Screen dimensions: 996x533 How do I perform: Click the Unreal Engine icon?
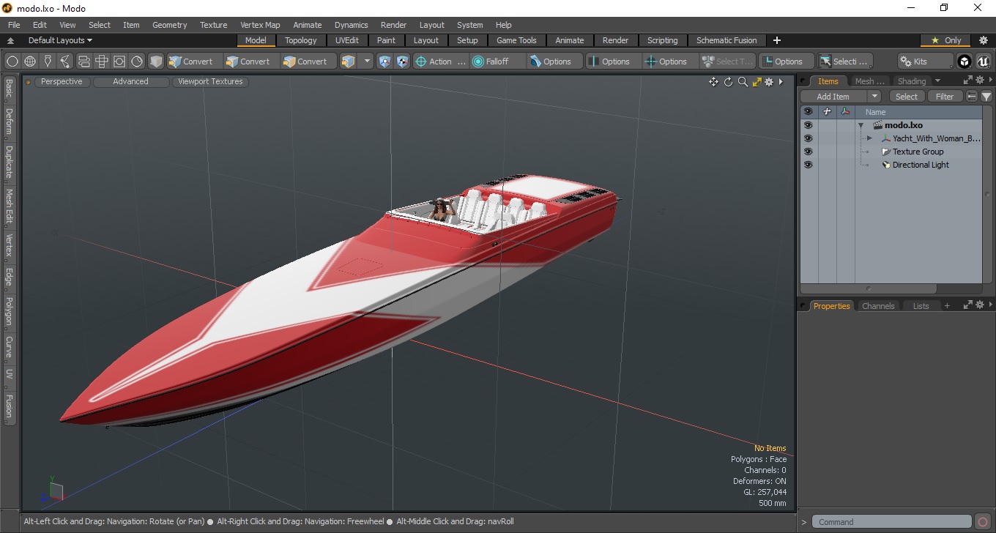[x=983, y=61]
